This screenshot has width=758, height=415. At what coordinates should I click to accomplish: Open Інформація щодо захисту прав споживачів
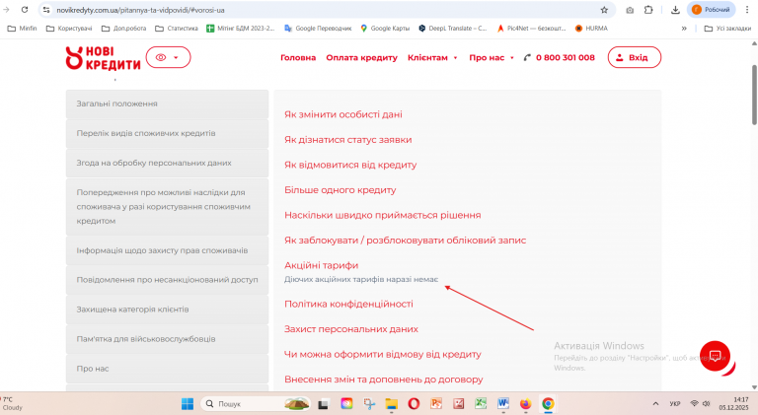167,250
